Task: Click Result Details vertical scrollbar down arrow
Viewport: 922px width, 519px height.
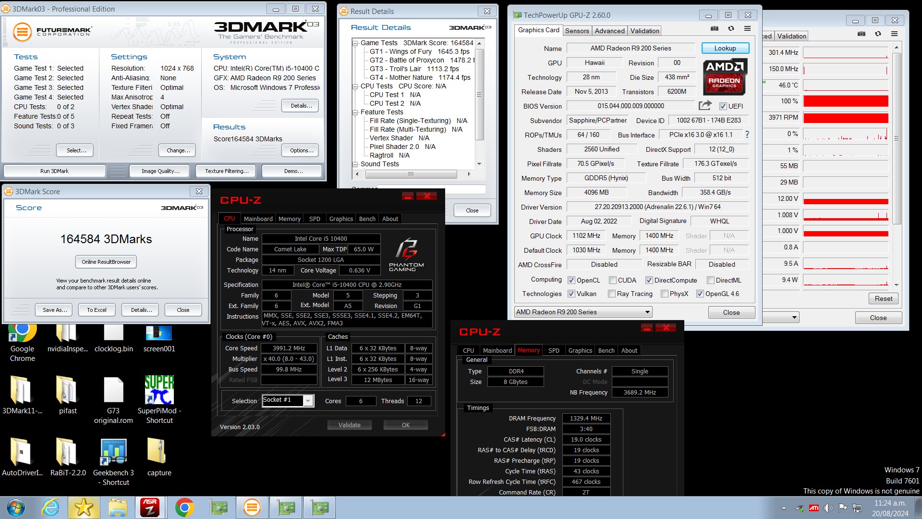Action: tap(479, 164)
